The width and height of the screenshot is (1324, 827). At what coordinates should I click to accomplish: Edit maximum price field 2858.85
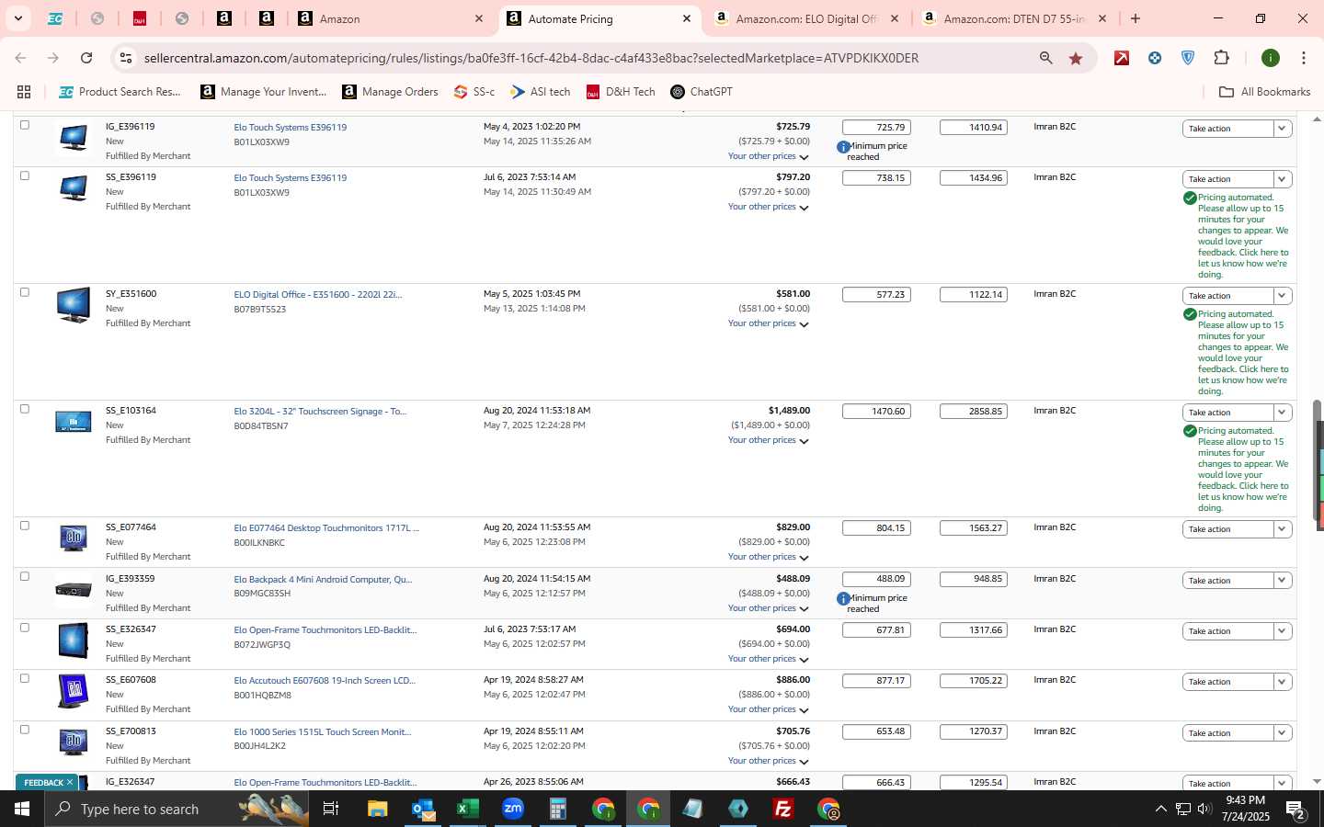974,412
